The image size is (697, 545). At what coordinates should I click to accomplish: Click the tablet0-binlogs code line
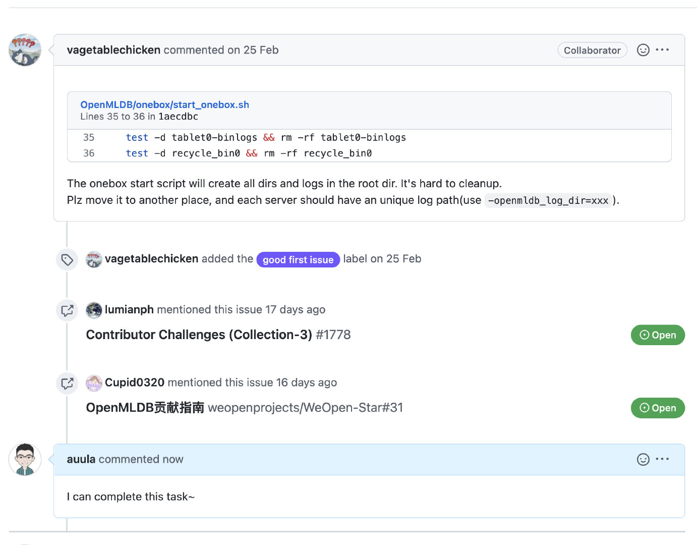[266, 137]
